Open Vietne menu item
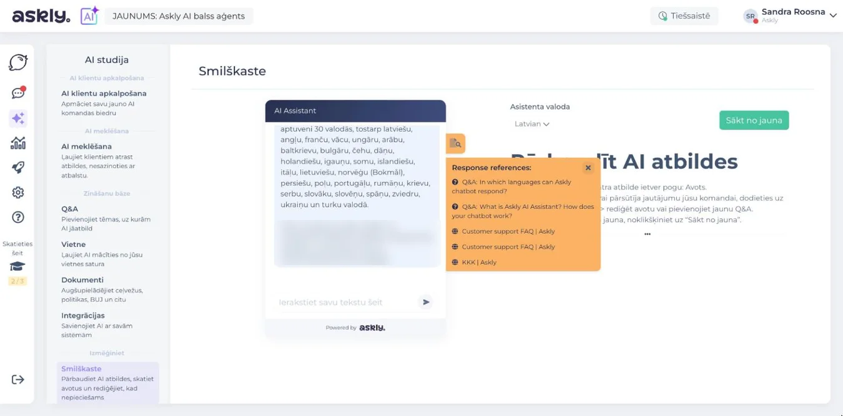This screenshot has width=843, height=416. click(x=107, y=254)
